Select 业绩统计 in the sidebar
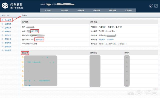This screenshot has width=160, height=98. pyautogui.click(x=8, y=28)
